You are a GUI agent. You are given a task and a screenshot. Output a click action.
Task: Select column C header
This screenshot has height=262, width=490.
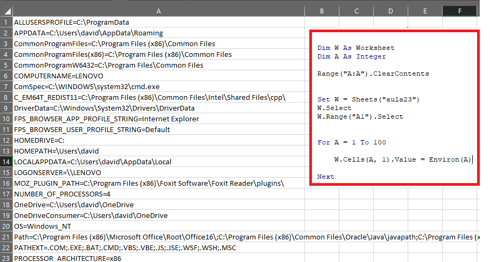(356, 11)
